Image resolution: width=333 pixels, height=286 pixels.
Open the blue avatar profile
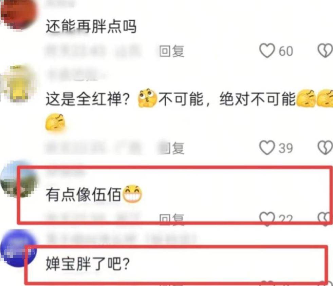click(19, 248)
